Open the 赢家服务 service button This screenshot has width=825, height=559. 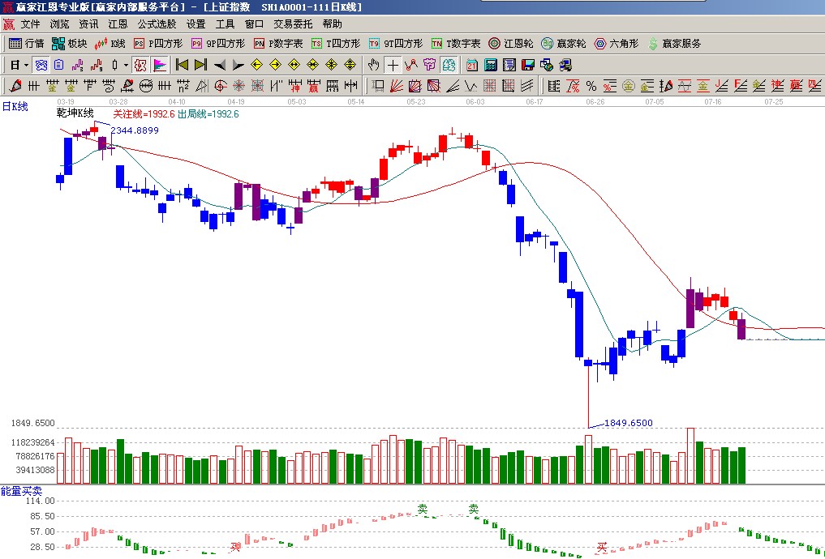(674, 44)
